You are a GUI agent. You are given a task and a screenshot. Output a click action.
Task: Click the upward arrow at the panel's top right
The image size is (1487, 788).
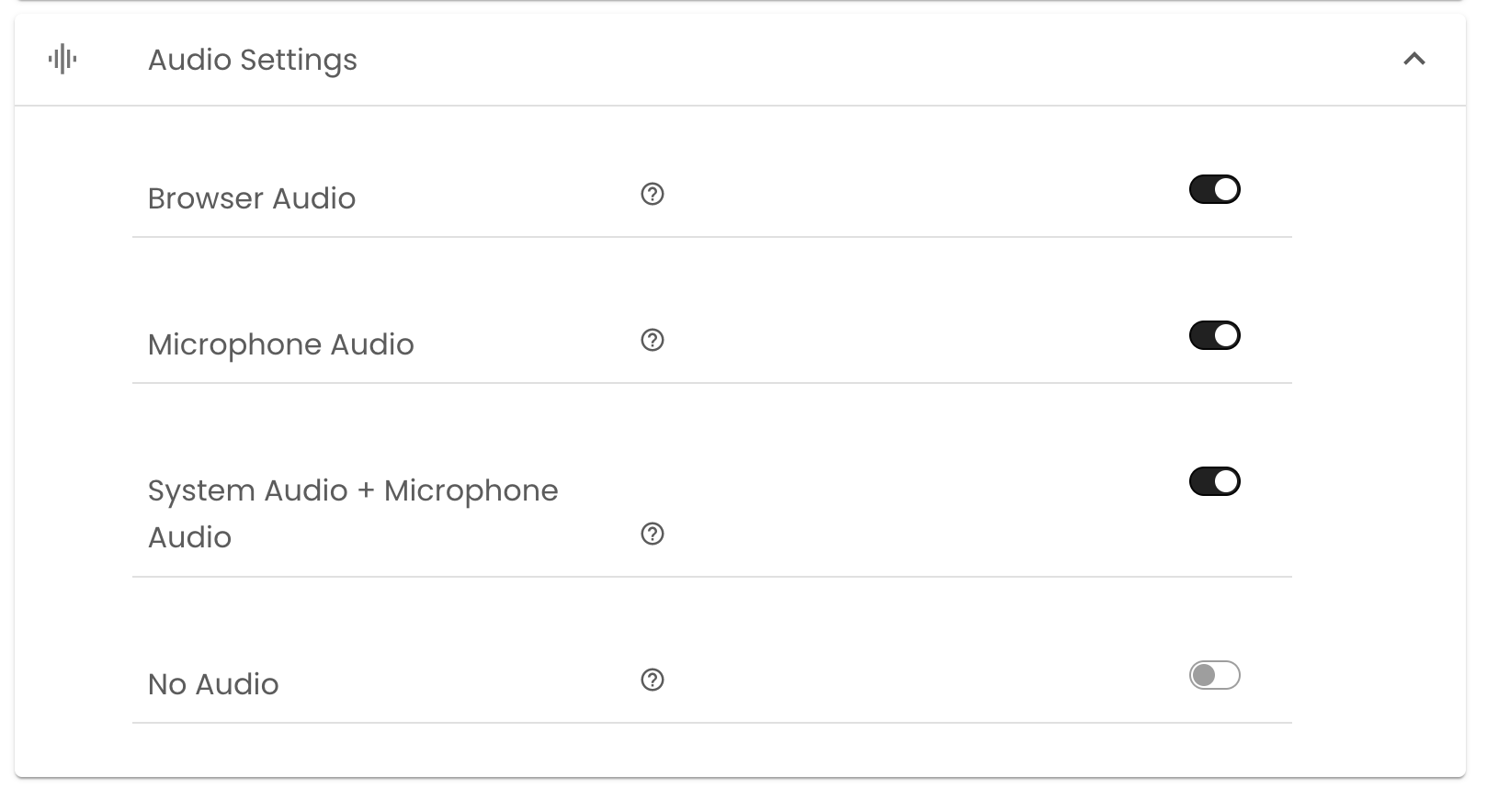[1414, 60]
